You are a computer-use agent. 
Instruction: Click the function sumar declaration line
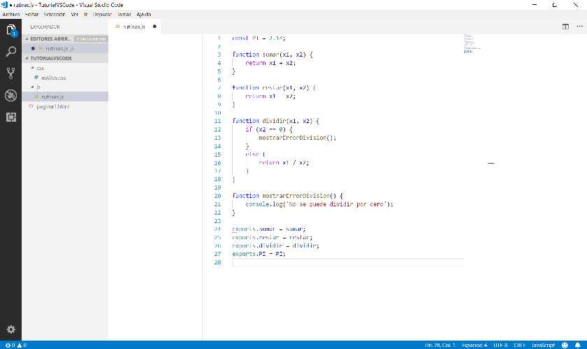pyautogui.click(x=273, y=55)
